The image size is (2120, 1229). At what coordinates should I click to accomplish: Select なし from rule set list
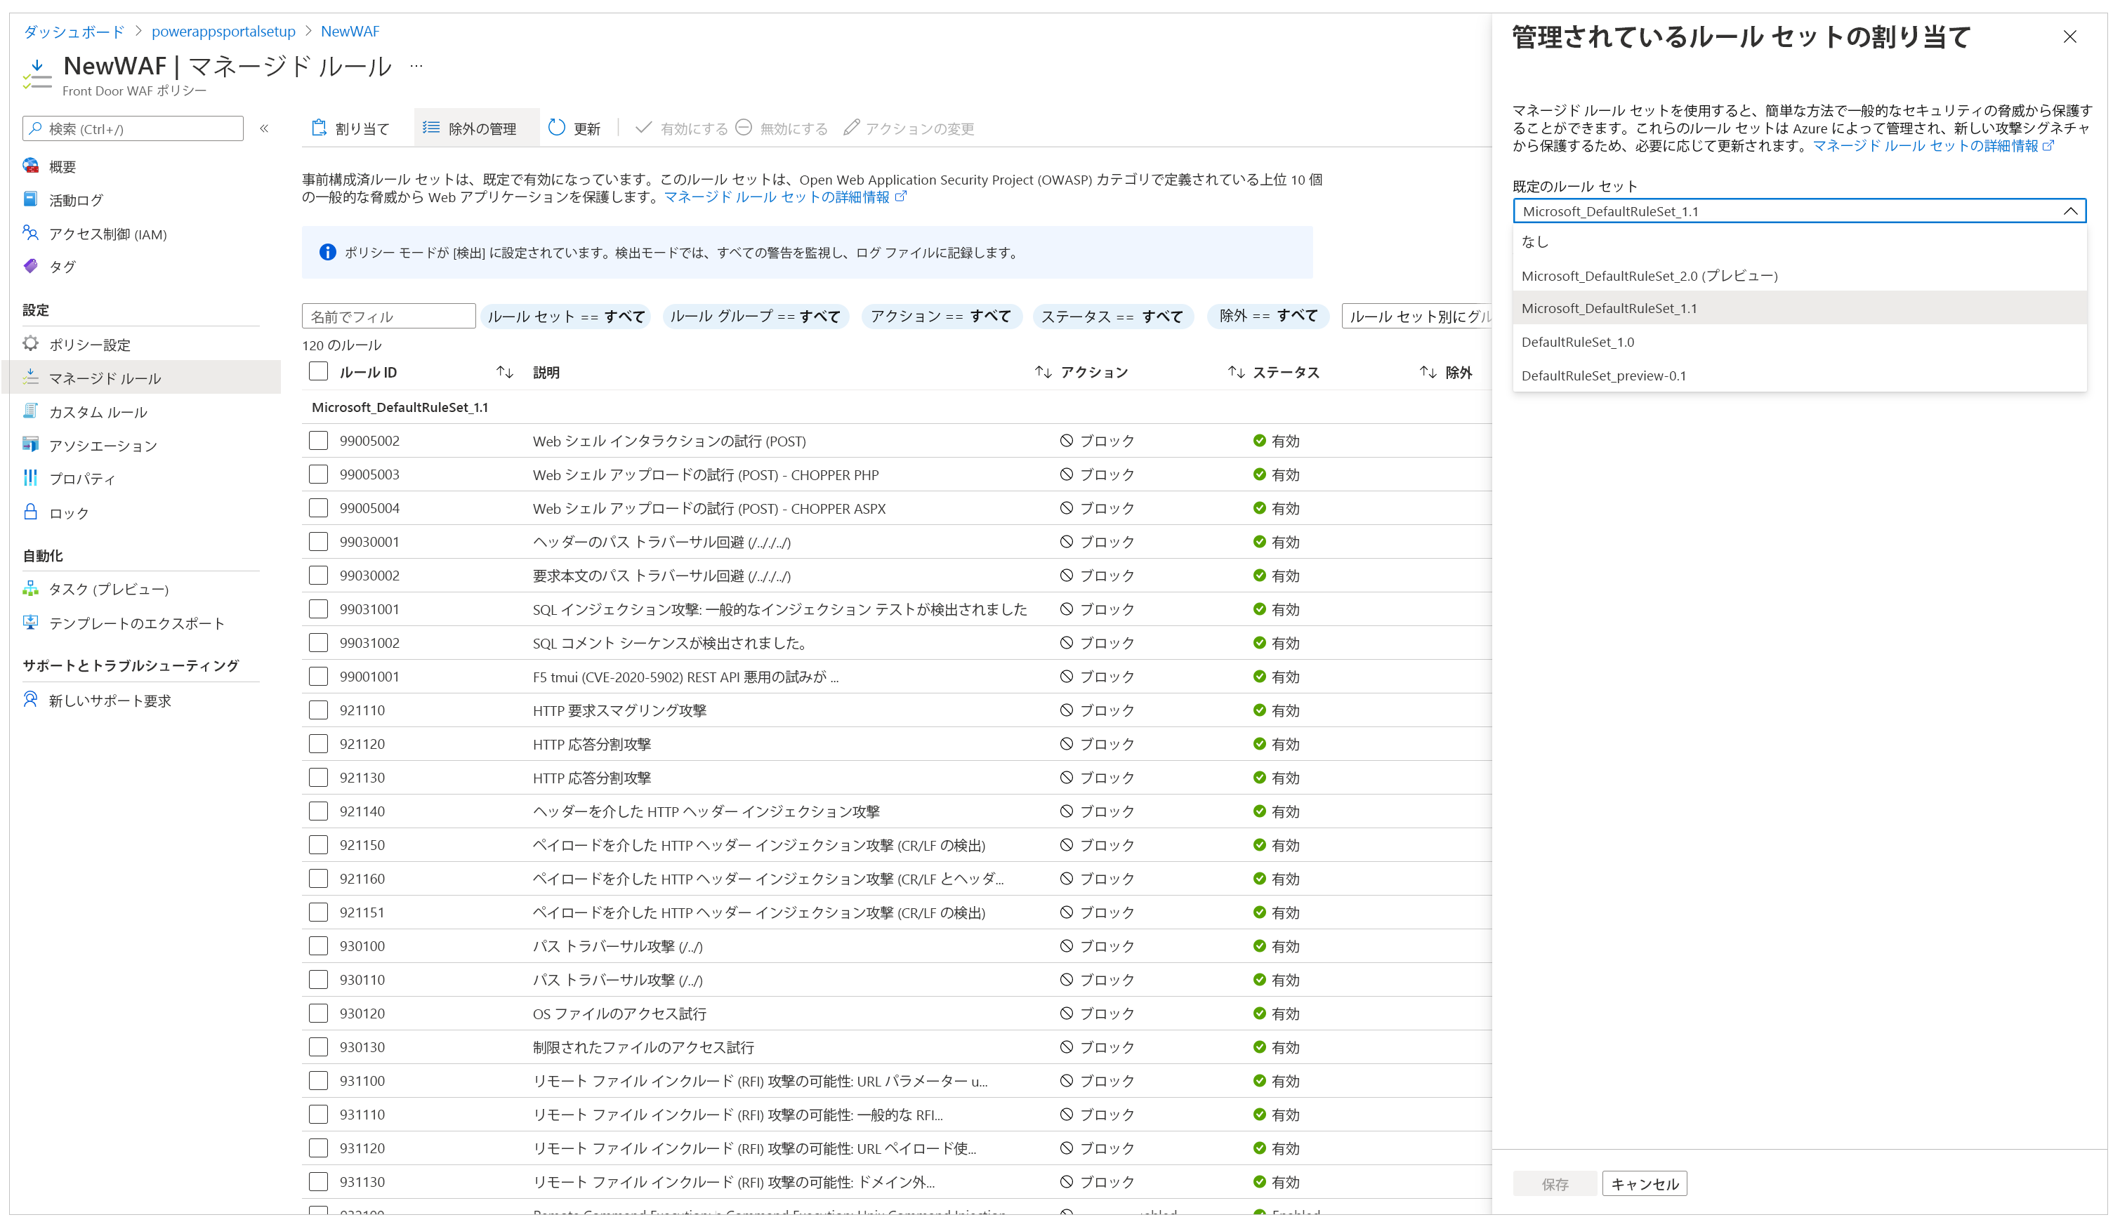(x=1798, y=241)
